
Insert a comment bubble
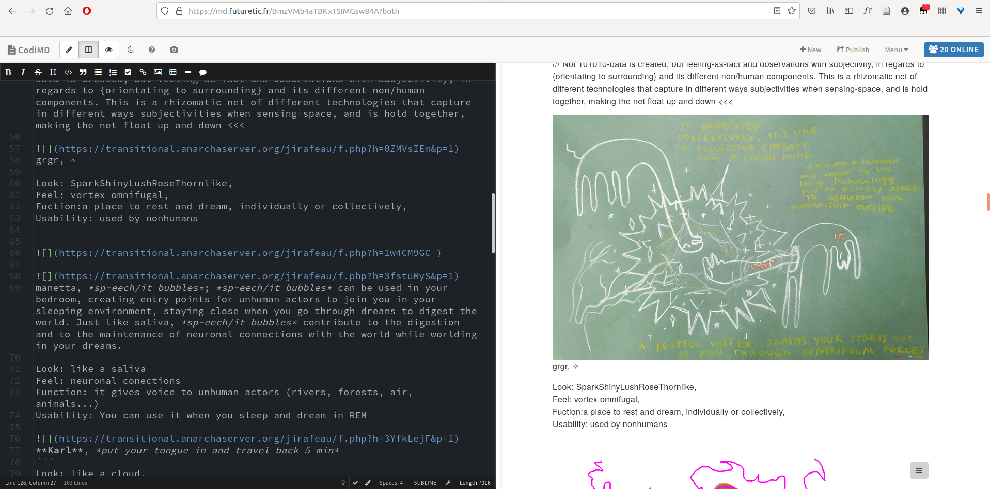click(x=202, y=72)
